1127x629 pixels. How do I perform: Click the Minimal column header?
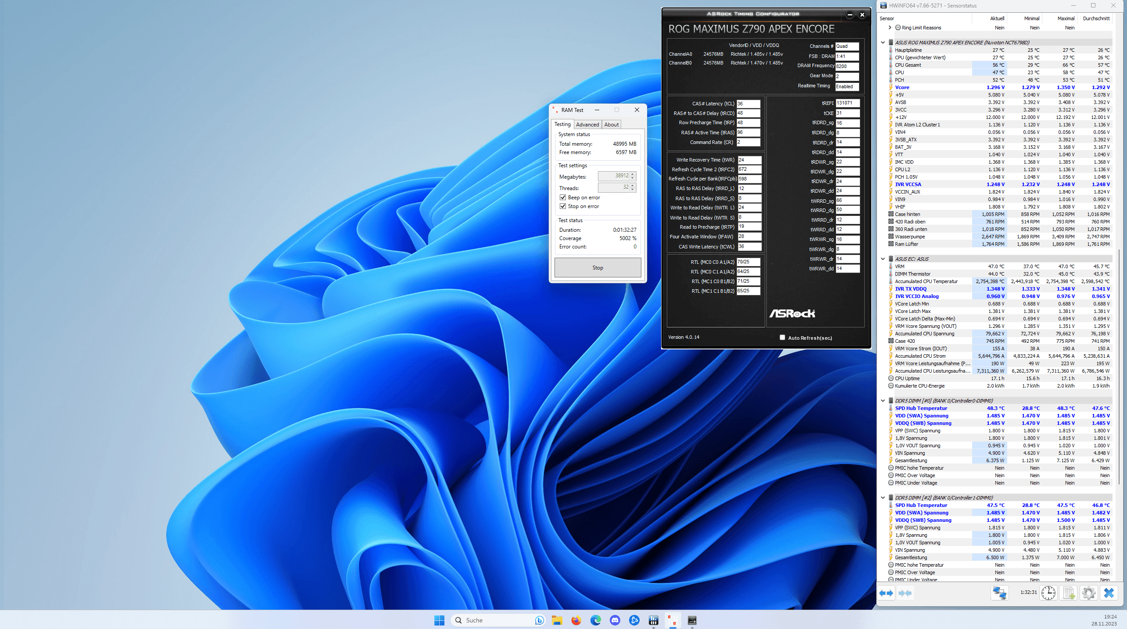point(1024,18)
